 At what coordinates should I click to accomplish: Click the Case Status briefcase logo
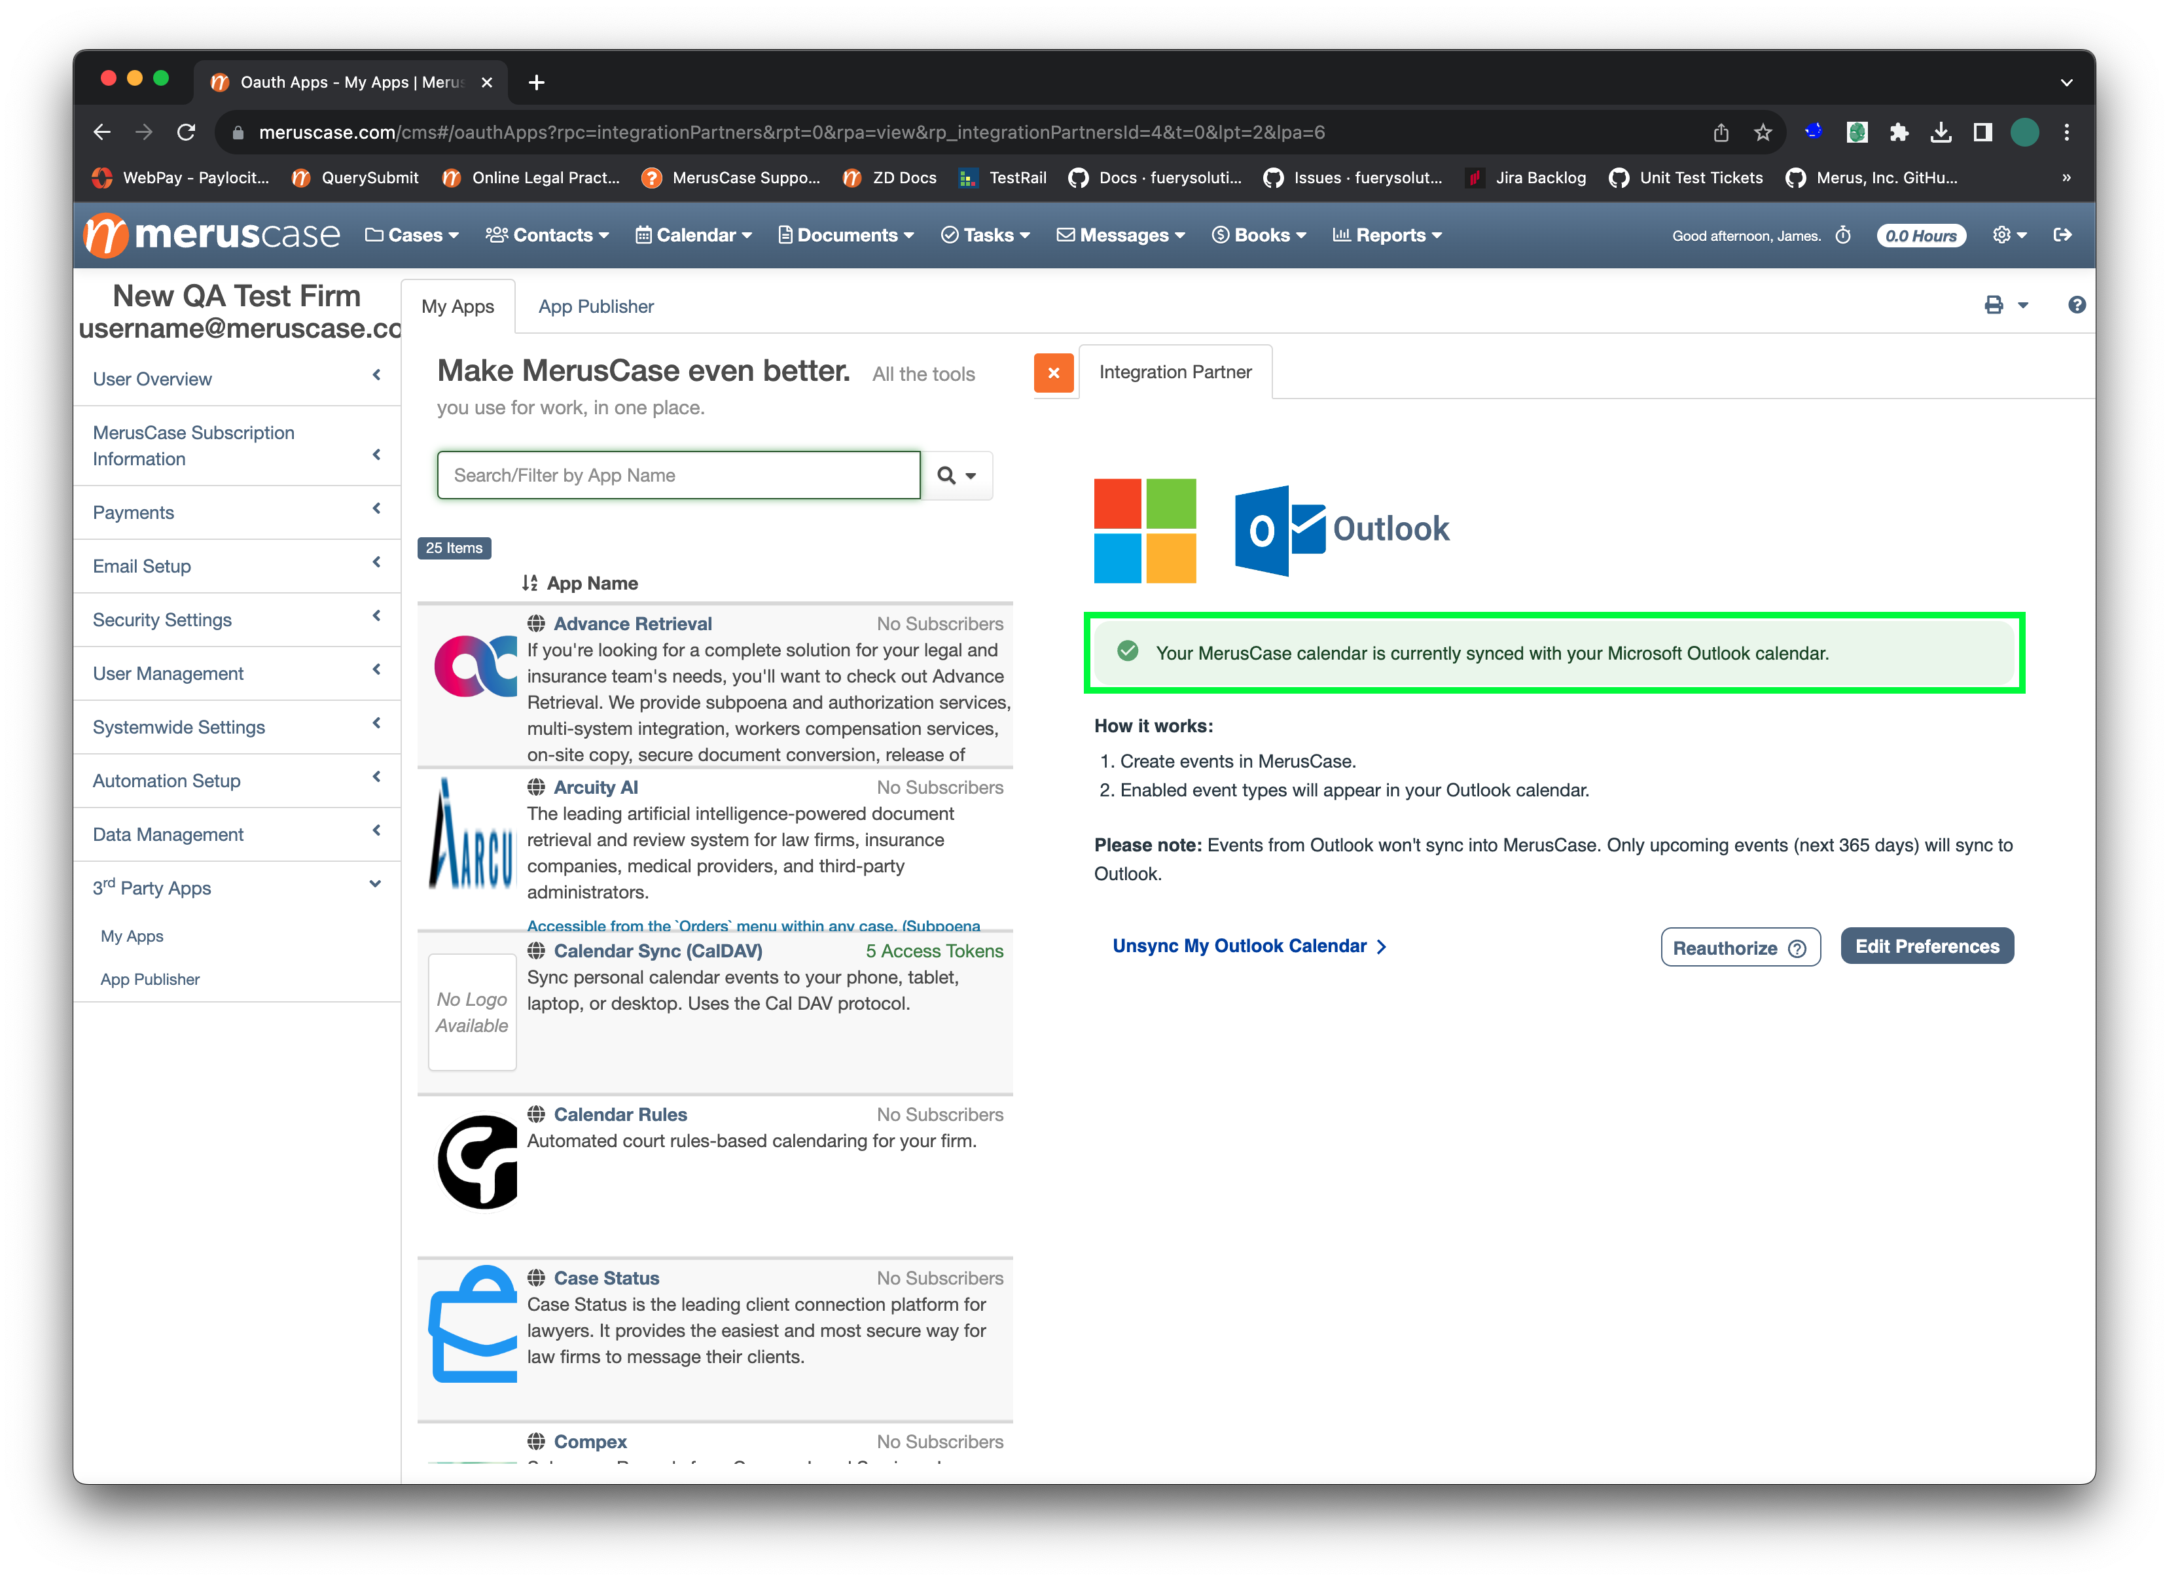tap(473, 1324)
